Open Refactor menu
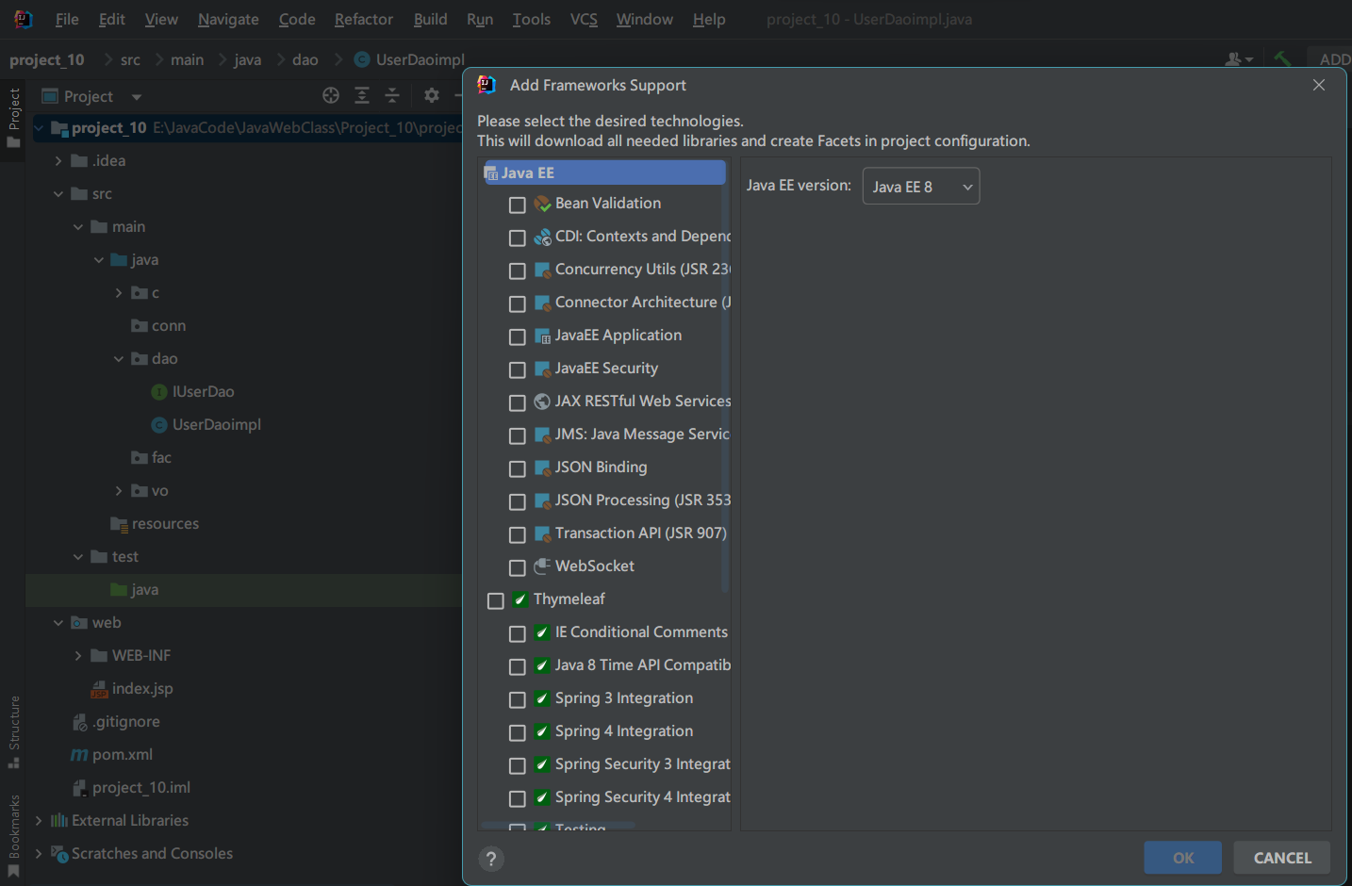 tap(363, 19)
